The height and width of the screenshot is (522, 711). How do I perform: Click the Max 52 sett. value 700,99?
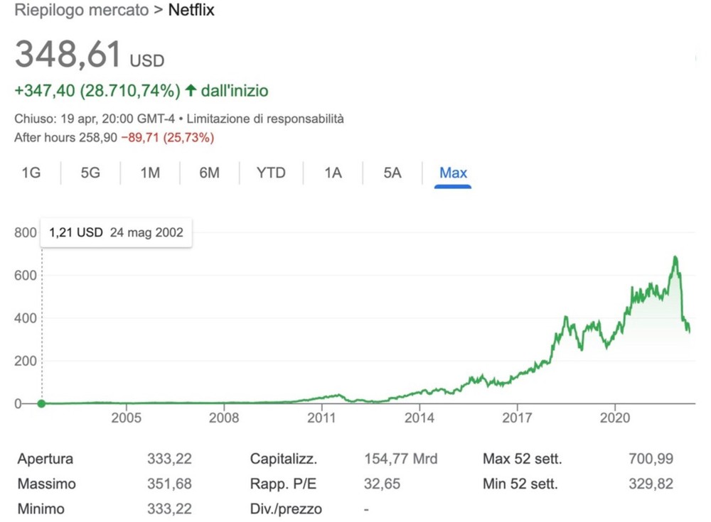pyautogui.click(x=653, y=459)
